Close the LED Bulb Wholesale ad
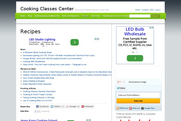The height and width of the screenshot is (121, 181). coord(153,28)
